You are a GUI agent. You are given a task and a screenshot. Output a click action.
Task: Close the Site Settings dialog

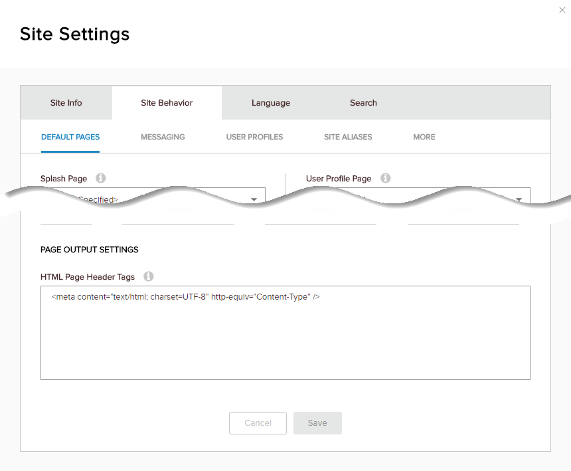click(564, 9)
